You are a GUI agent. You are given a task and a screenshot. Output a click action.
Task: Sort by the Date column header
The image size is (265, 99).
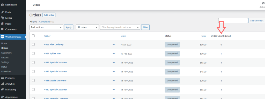tap(123, 36)
